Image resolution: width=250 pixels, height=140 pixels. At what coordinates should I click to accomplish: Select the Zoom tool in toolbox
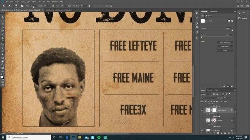coord(3,65)
